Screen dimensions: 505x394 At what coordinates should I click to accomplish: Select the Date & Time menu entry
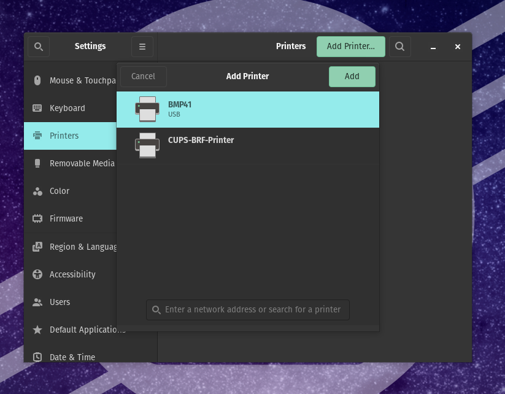[37, 357]
